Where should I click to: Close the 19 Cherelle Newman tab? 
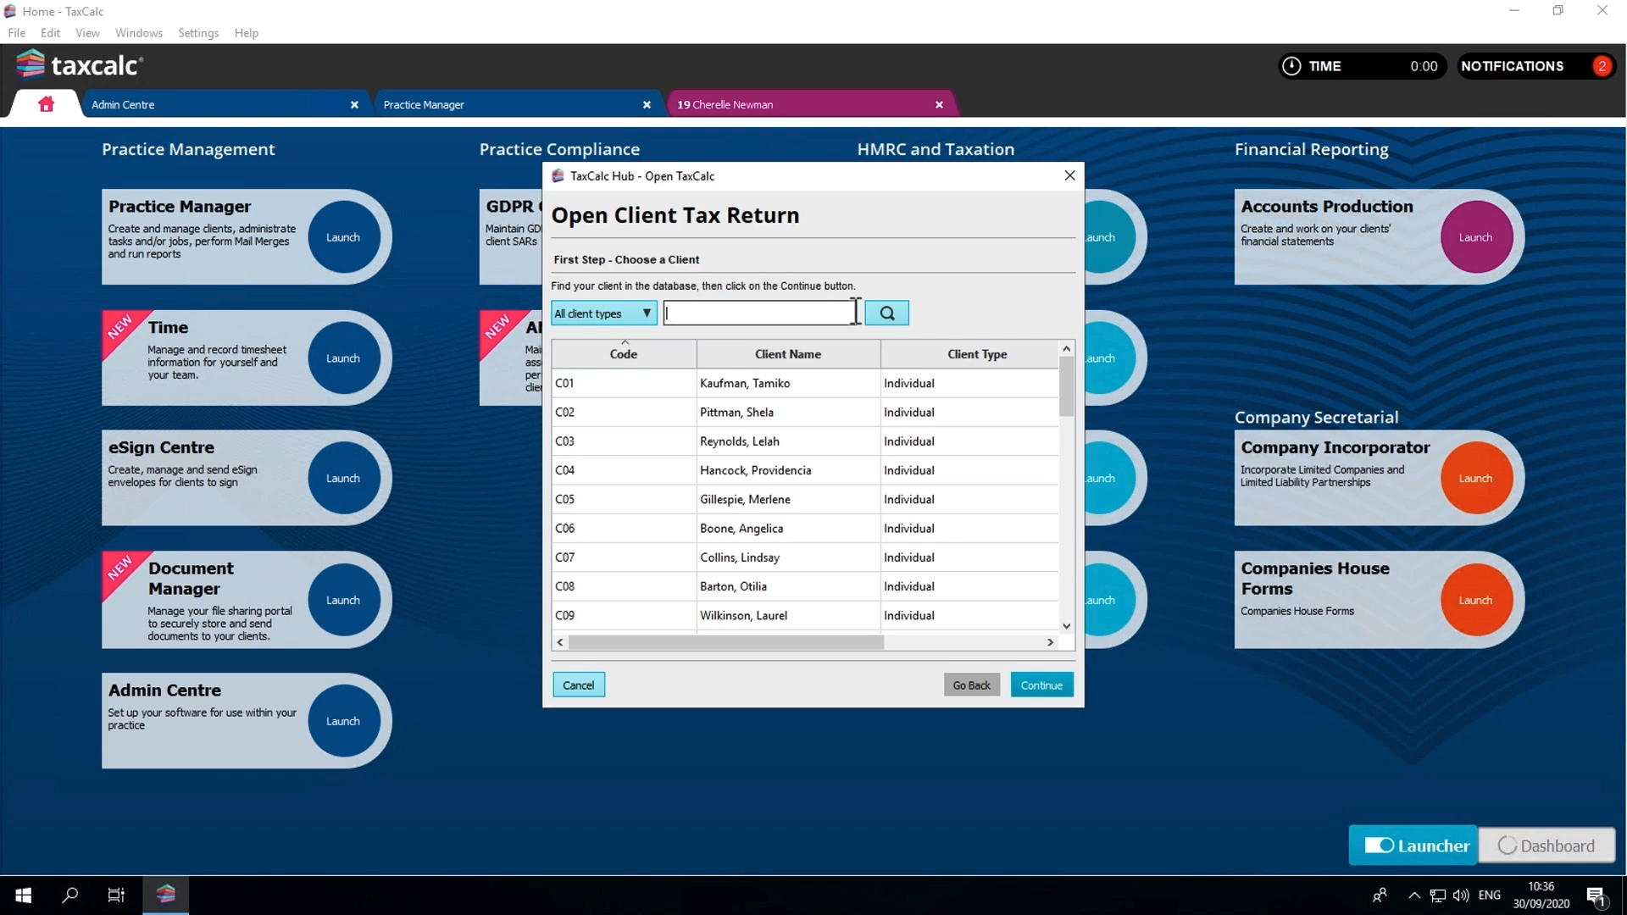pyautogui.click(x=939, y=105)
